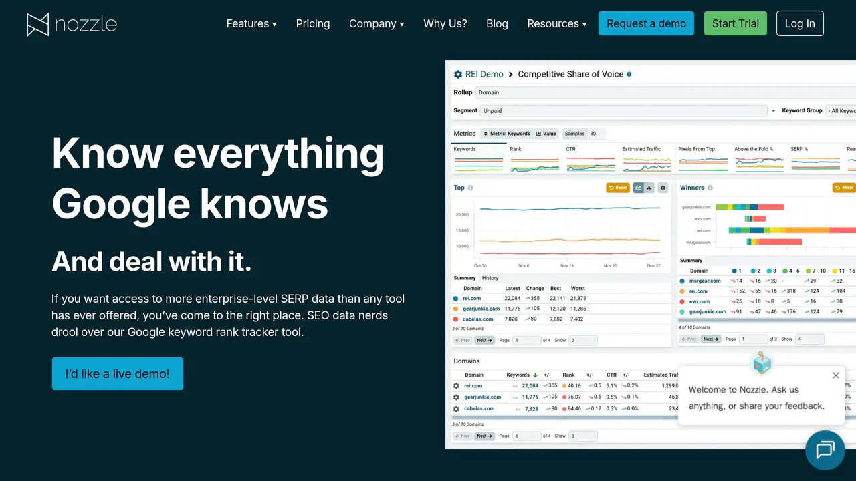Switch to History tab in Top panel
The image size is (856, 481).
(490, 278)
